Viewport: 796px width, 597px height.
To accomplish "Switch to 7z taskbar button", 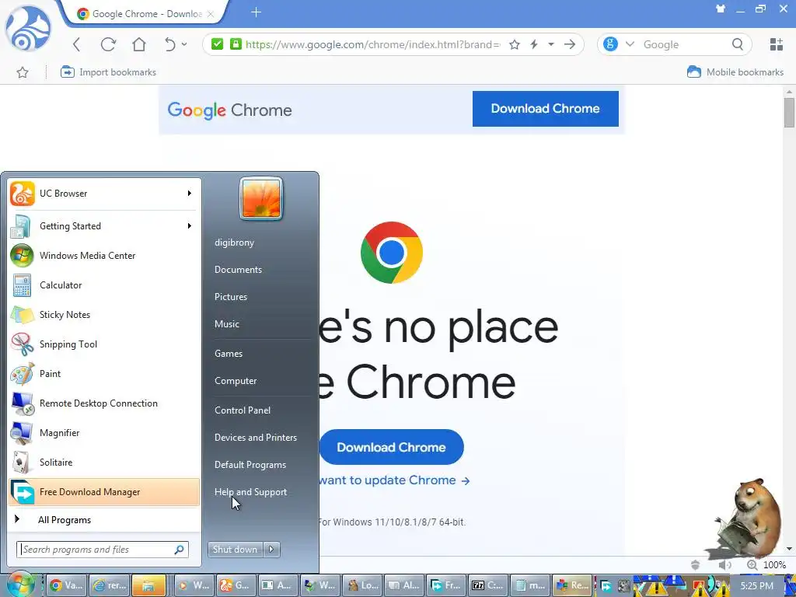I will tap(487, 585).
